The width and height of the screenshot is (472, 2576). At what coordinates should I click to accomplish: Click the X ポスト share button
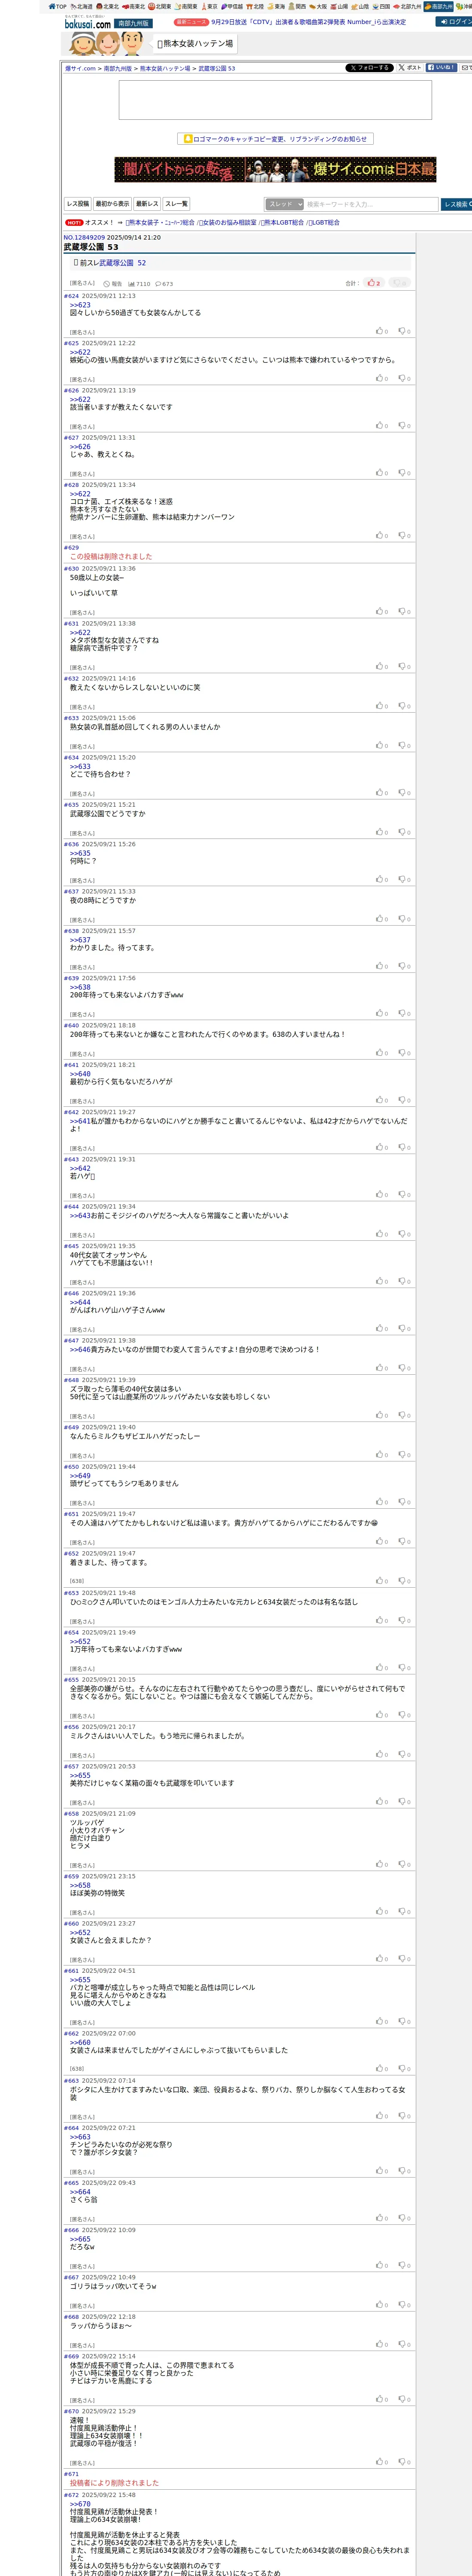pyautogui.click(x=410, y=68)
